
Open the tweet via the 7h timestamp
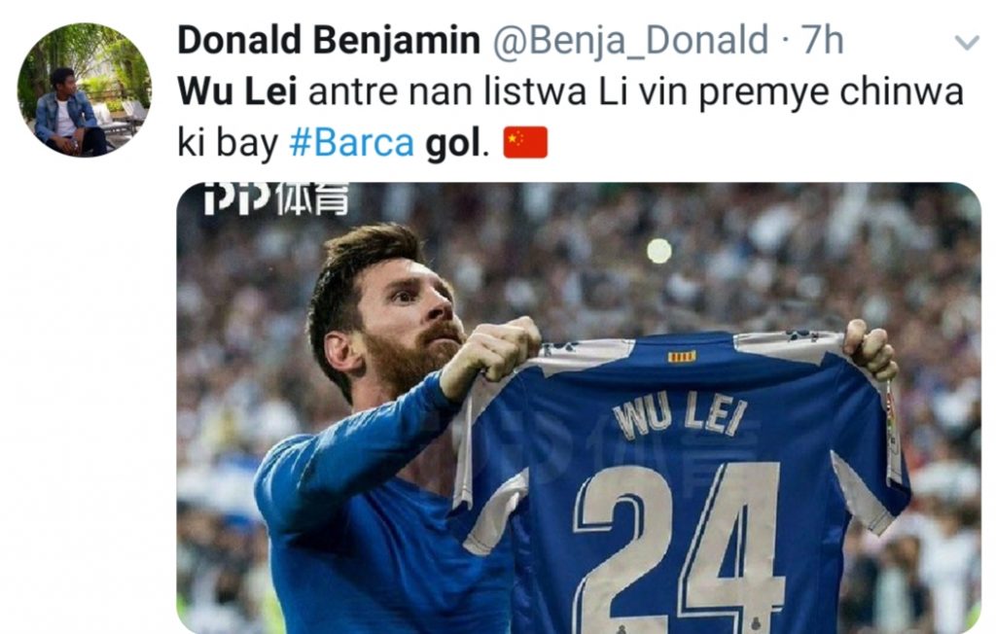coord(822,41)
